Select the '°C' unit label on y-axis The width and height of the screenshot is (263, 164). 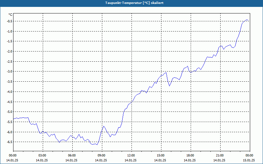[11, 15]
